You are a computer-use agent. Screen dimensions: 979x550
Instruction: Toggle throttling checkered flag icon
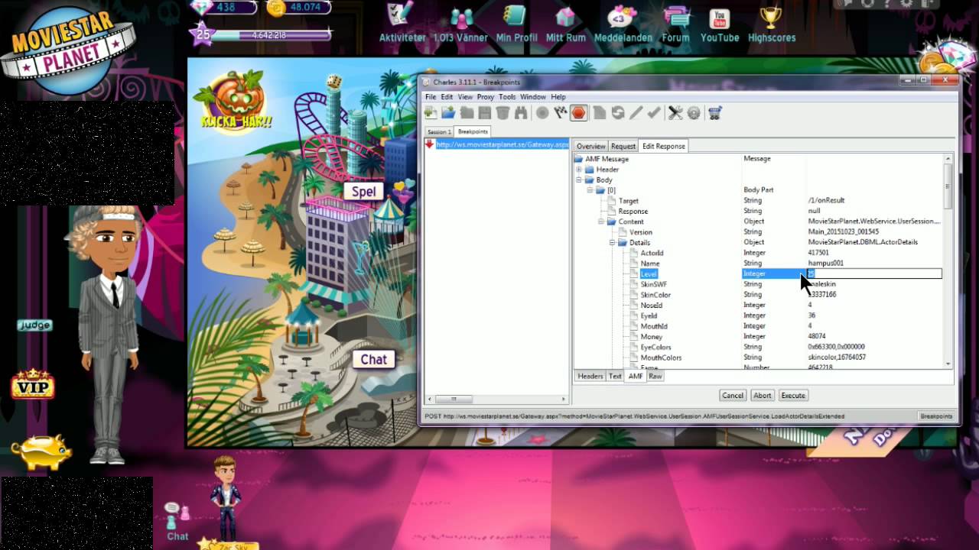click(x=560, y=113)
